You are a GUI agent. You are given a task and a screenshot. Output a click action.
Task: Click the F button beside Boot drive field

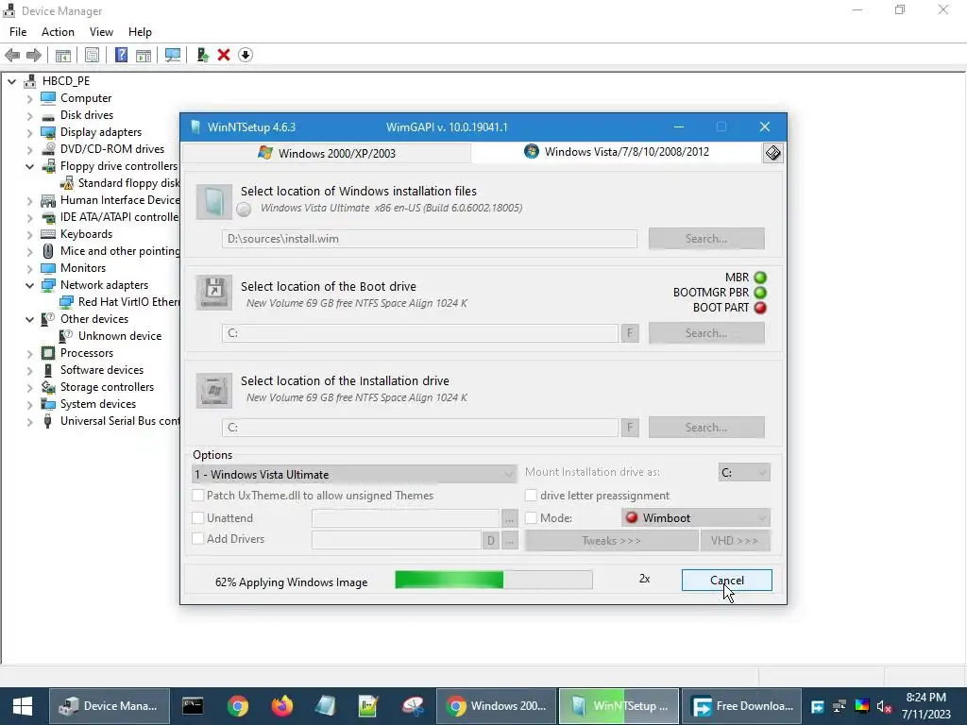(630, 333)
